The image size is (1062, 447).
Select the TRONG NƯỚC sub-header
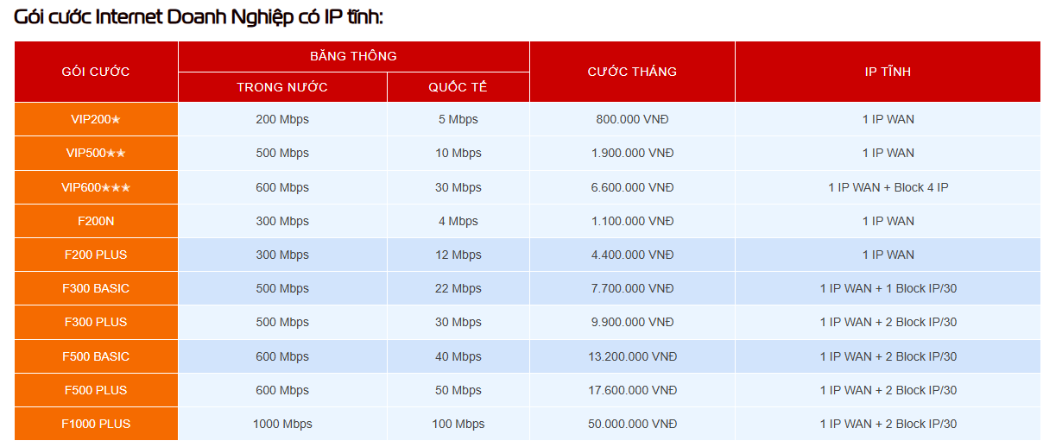point(282,87)
